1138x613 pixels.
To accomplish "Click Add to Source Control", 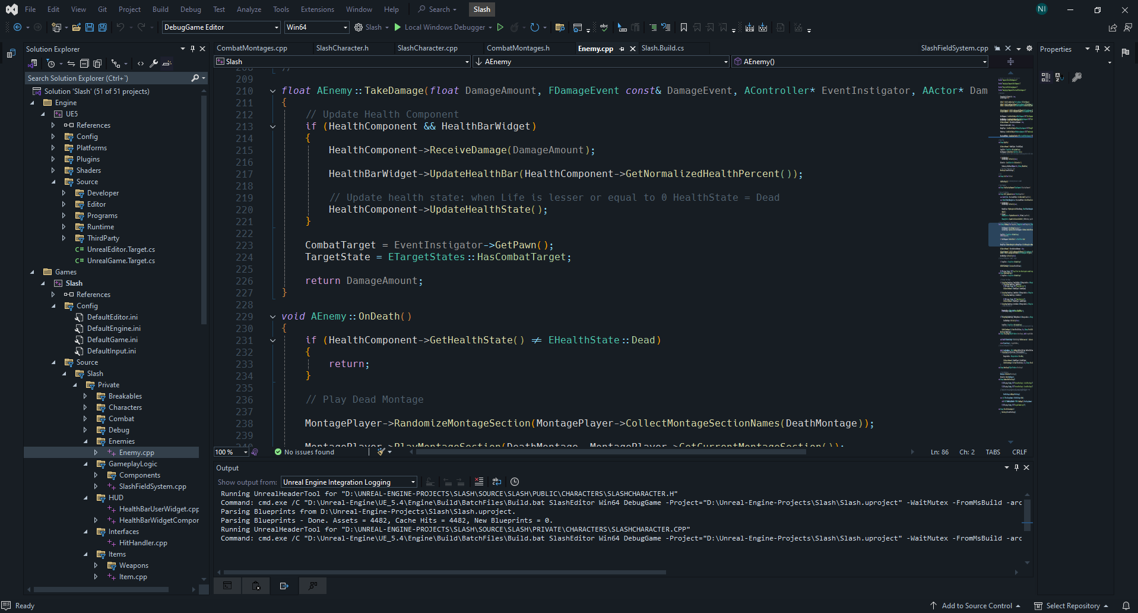I will tap(975, 606).
